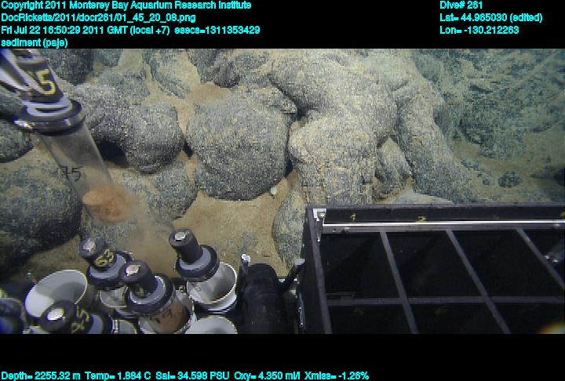Click the Dive# 261 label
The width and height of the screenshot is (565, 381).
click(461, 5)
